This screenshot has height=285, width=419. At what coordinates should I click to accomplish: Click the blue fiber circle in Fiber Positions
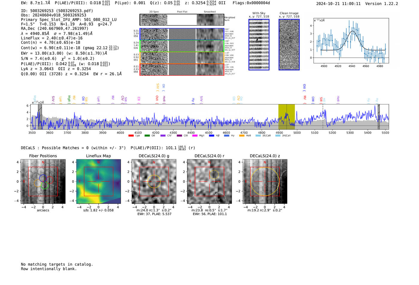(43, 178)
